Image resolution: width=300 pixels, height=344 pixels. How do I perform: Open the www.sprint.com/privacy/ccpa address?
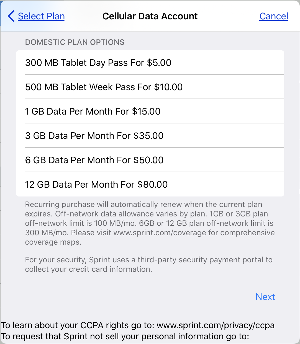(x=216, y=325)
